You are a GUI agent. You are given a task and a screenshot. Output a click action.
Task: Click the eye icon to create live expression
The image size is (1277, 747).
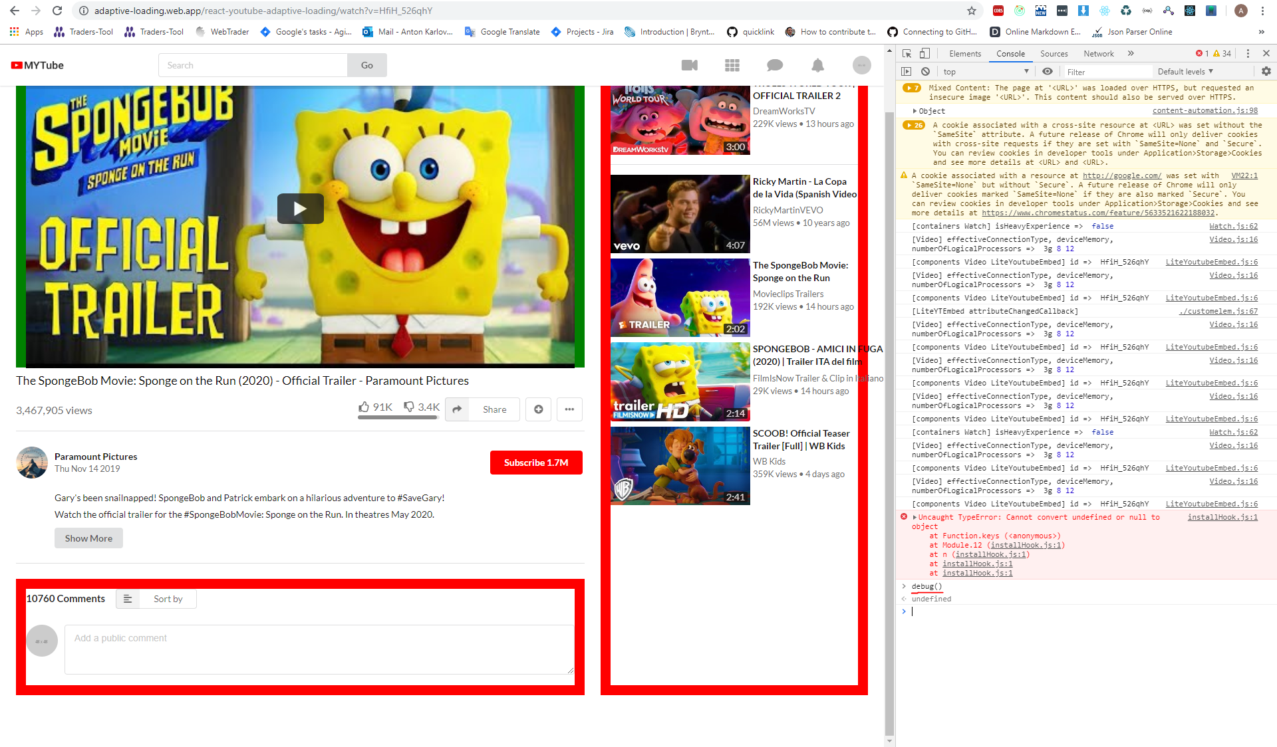(x=1048, y=71)
